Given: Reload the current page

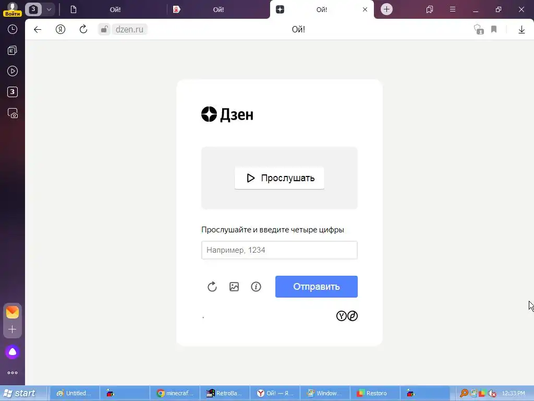Looking at the screenshot, I should click(83, 29).
